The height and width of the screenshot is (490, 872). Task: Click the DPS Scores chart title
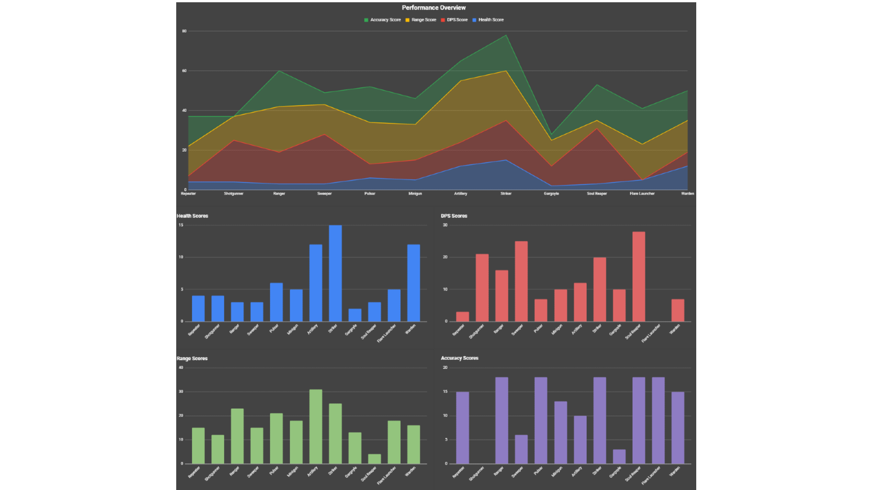point(454,216)
